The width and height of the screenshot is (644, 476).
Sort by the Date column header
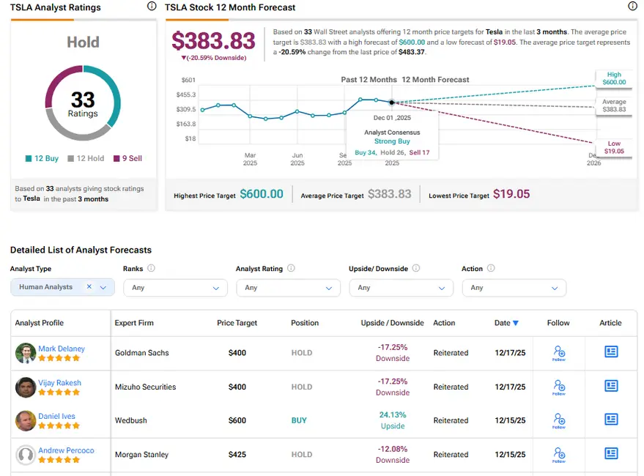pyautogui.click(x=506, y=323)
